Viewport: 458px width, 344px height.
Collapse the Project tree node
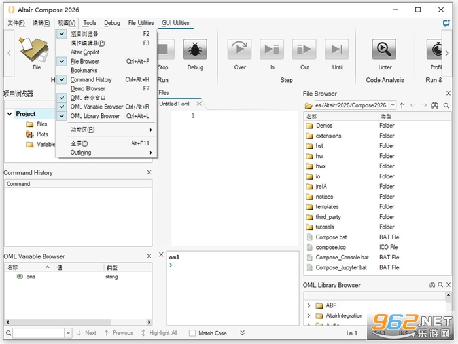[10, 114]
